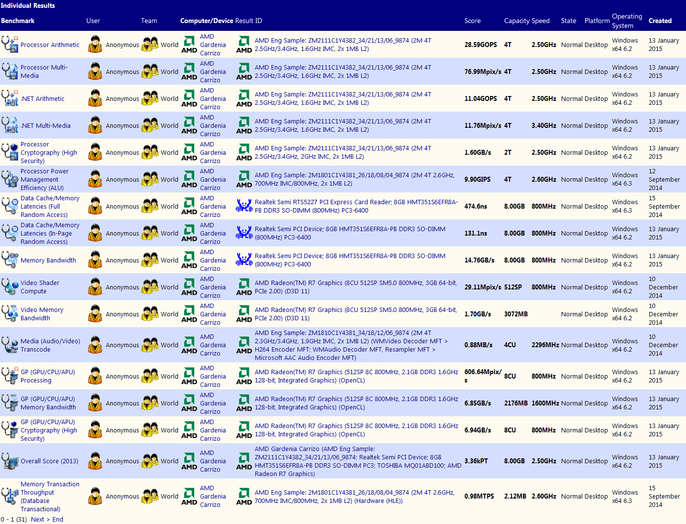Click the In-Page Random Access latencies icon
Screen dimensions: 686x524
point(10,233)
